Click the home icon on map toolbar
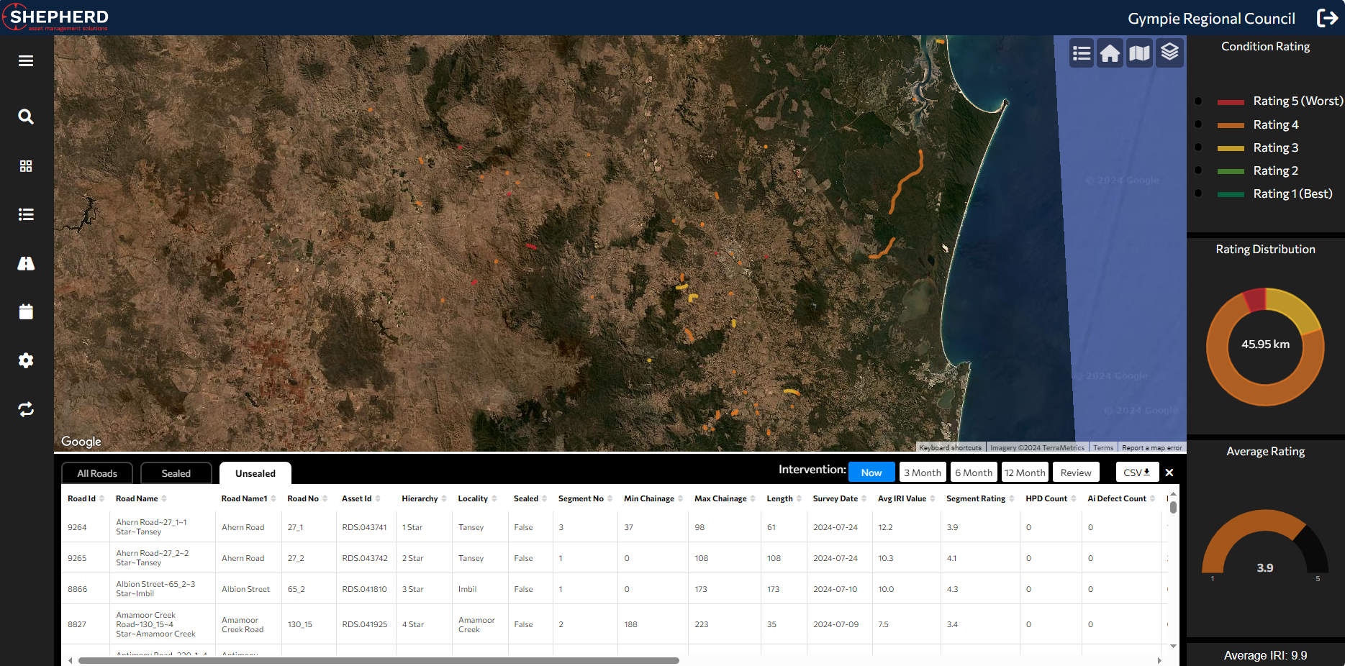1345x666 pixels. [x=1110, y=53]
